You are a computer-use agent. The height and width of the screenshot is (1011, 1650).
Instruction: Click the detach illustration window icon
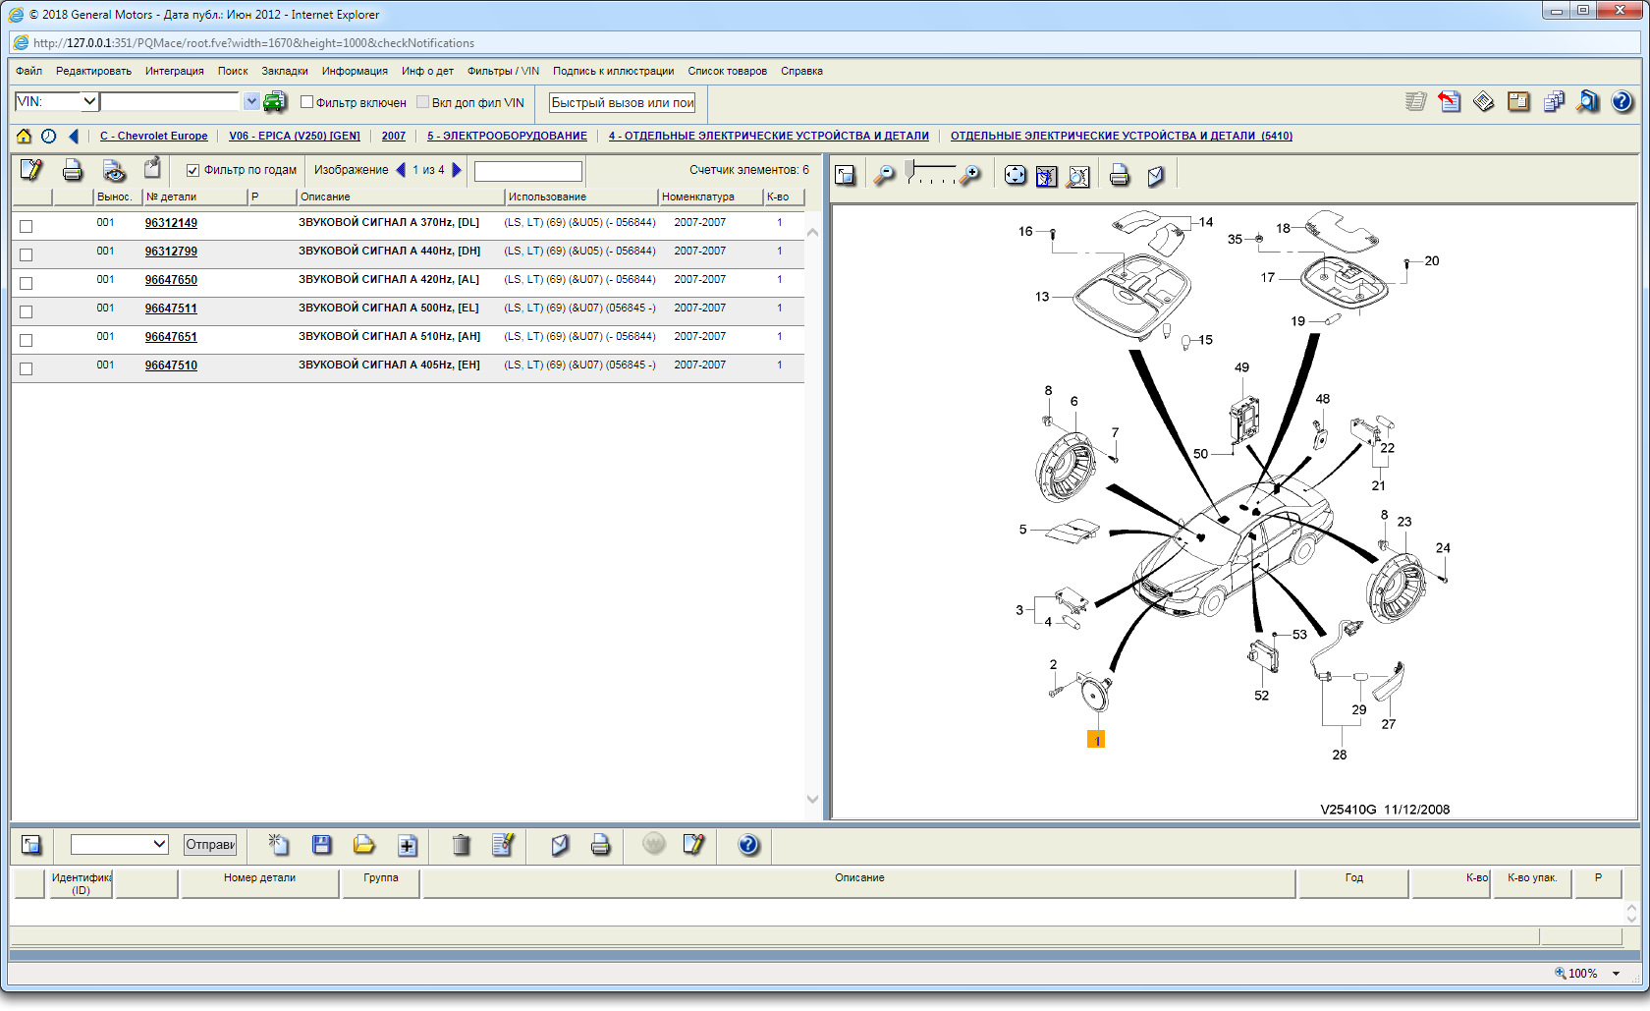[846, 175]
